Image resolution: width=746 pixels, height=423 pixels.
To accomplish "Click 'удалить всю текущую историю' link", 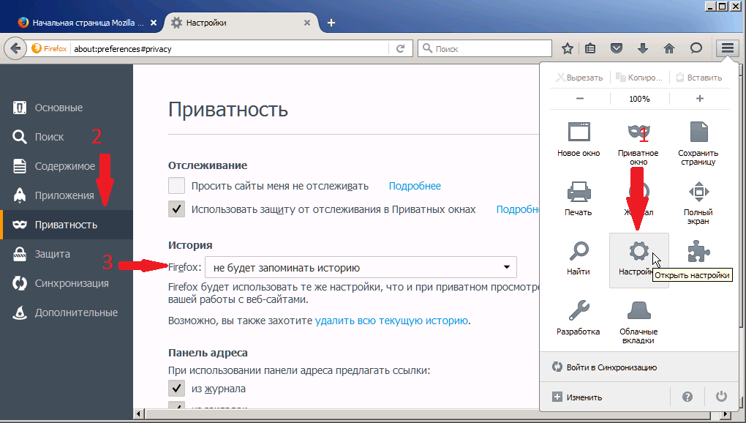I will click(x=391, y=321).
